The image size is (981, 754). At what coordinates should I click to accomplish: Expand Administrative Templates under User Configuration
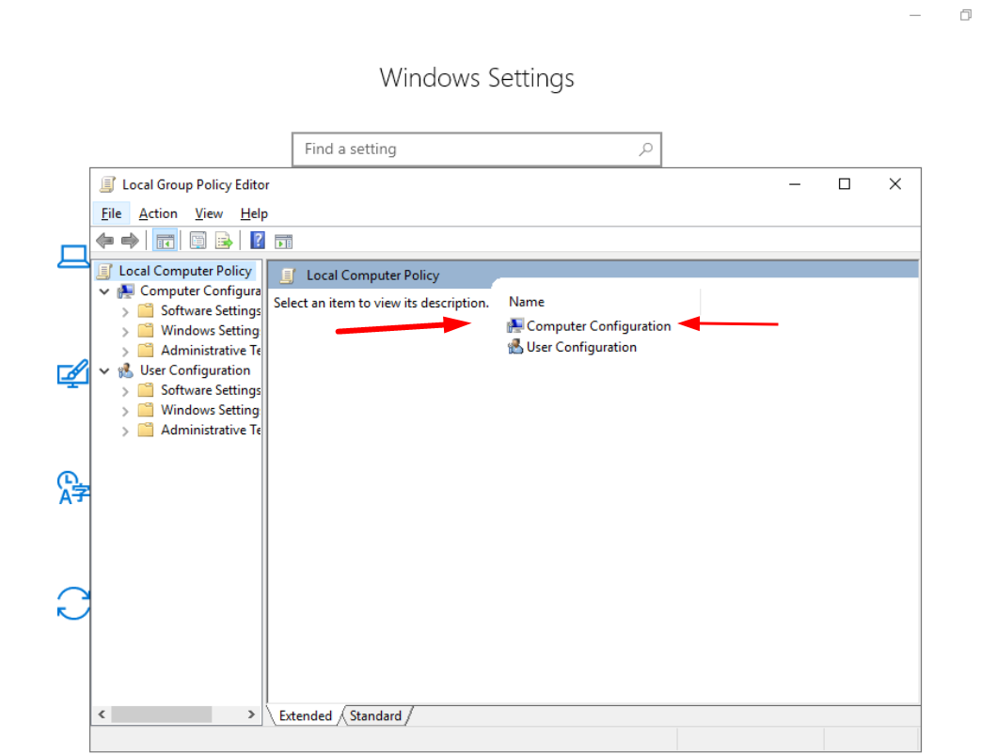pyautogui.click(x=125, y=431)
